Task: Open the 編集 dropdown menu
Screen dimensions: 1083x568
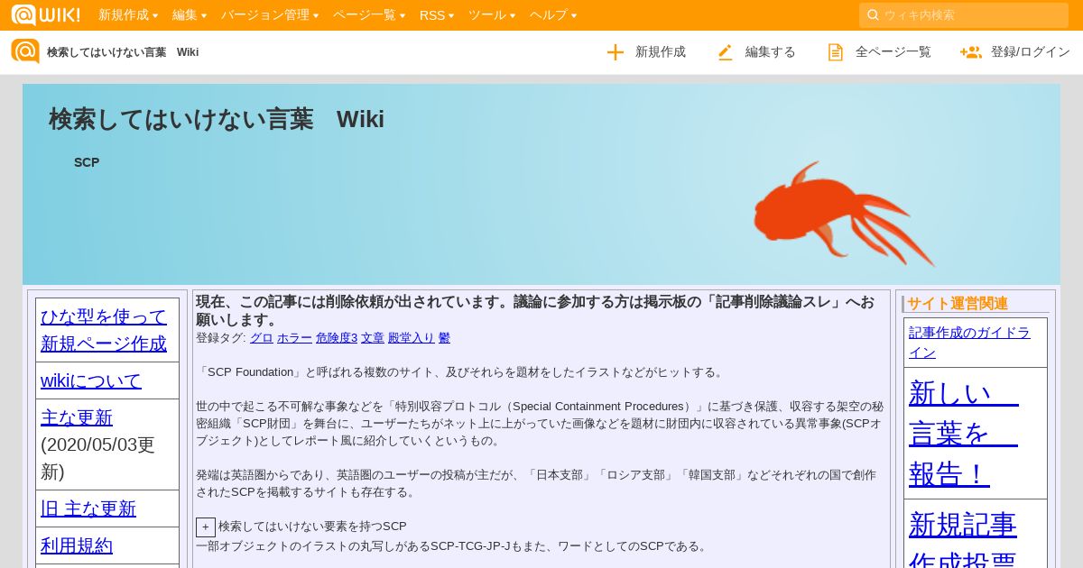Action: coord(190,14)
